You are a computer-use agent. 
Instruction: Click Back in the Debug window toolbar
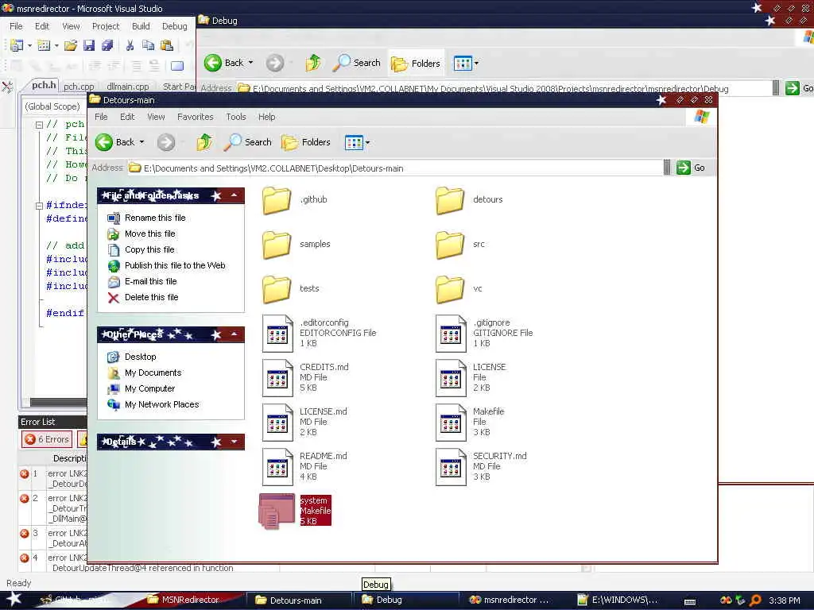click(223, 63)
